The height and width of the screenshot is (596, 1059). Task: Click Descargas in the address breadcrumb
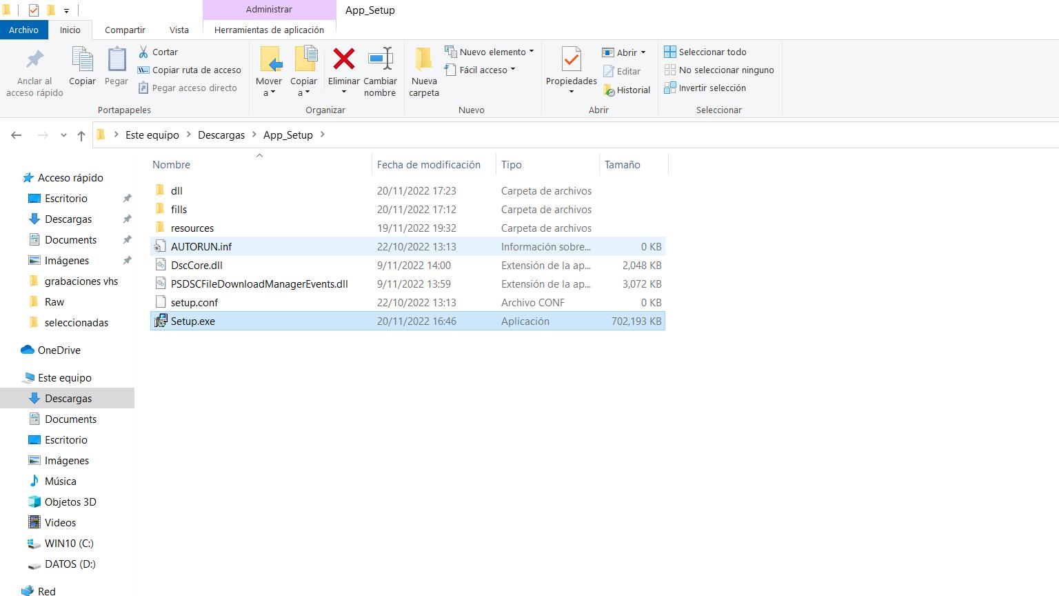tap(221, 135)
